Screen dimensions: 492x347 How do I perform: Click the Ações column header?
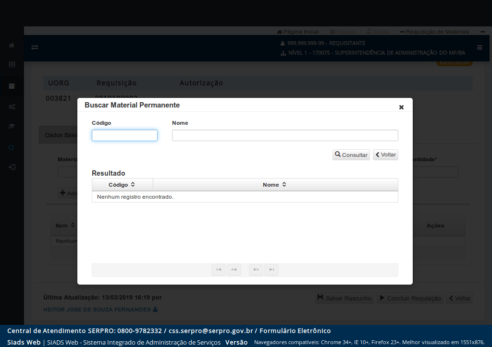tap(435, 226)
